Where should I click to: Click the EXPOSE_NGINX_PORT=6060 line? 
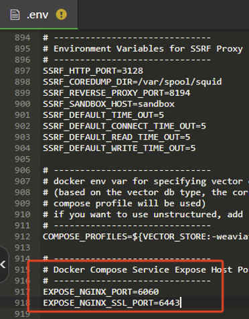pos(101,292)
